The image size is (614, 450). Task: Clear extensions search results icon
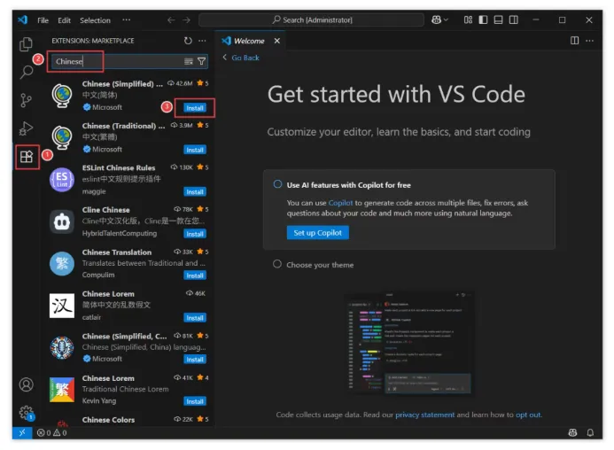click(189, 61)
